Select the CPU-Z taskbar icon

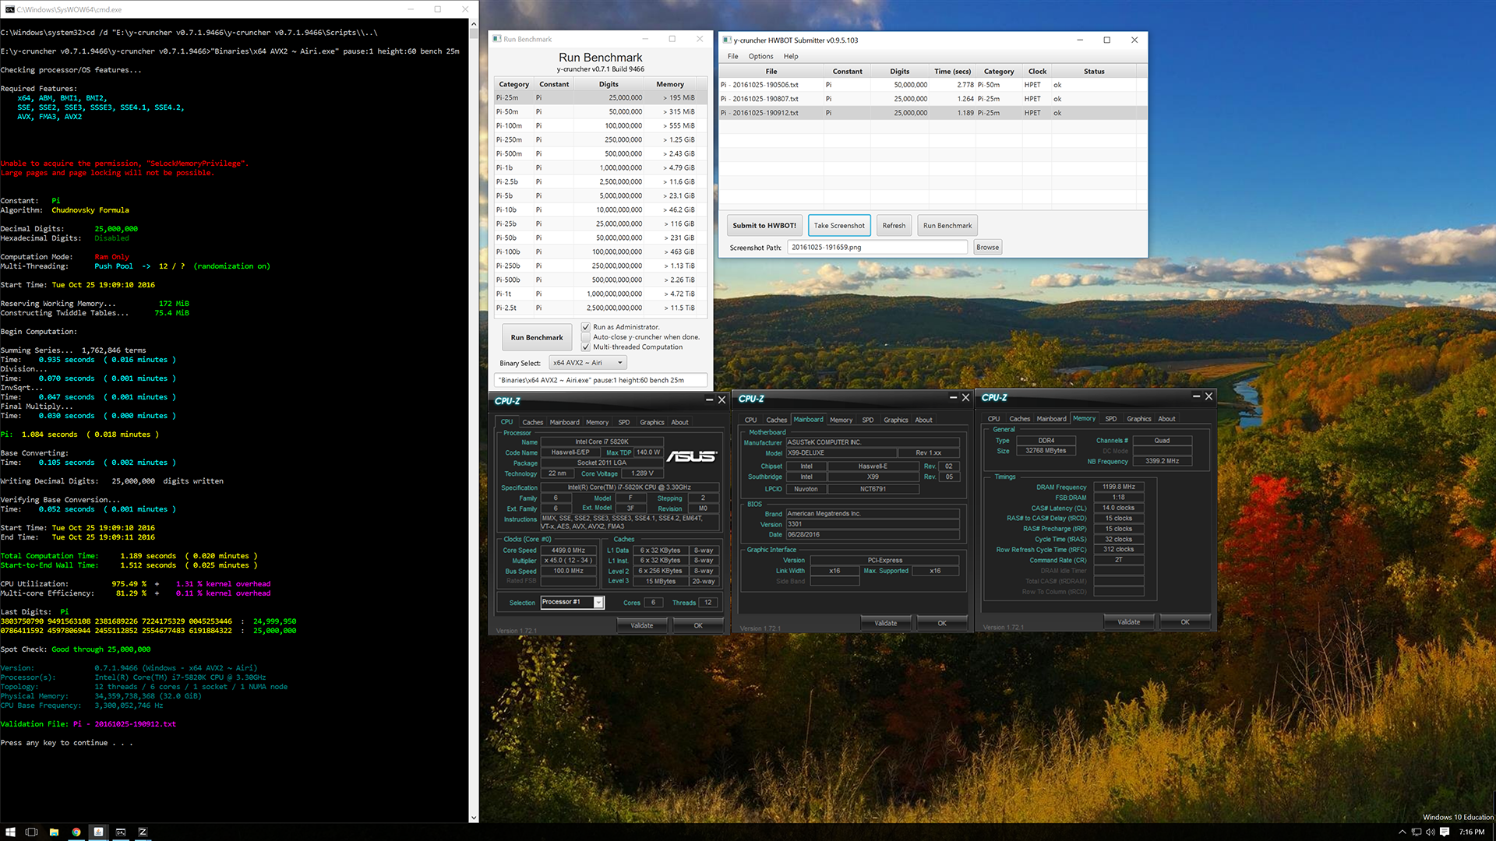[x=143, y=832]
